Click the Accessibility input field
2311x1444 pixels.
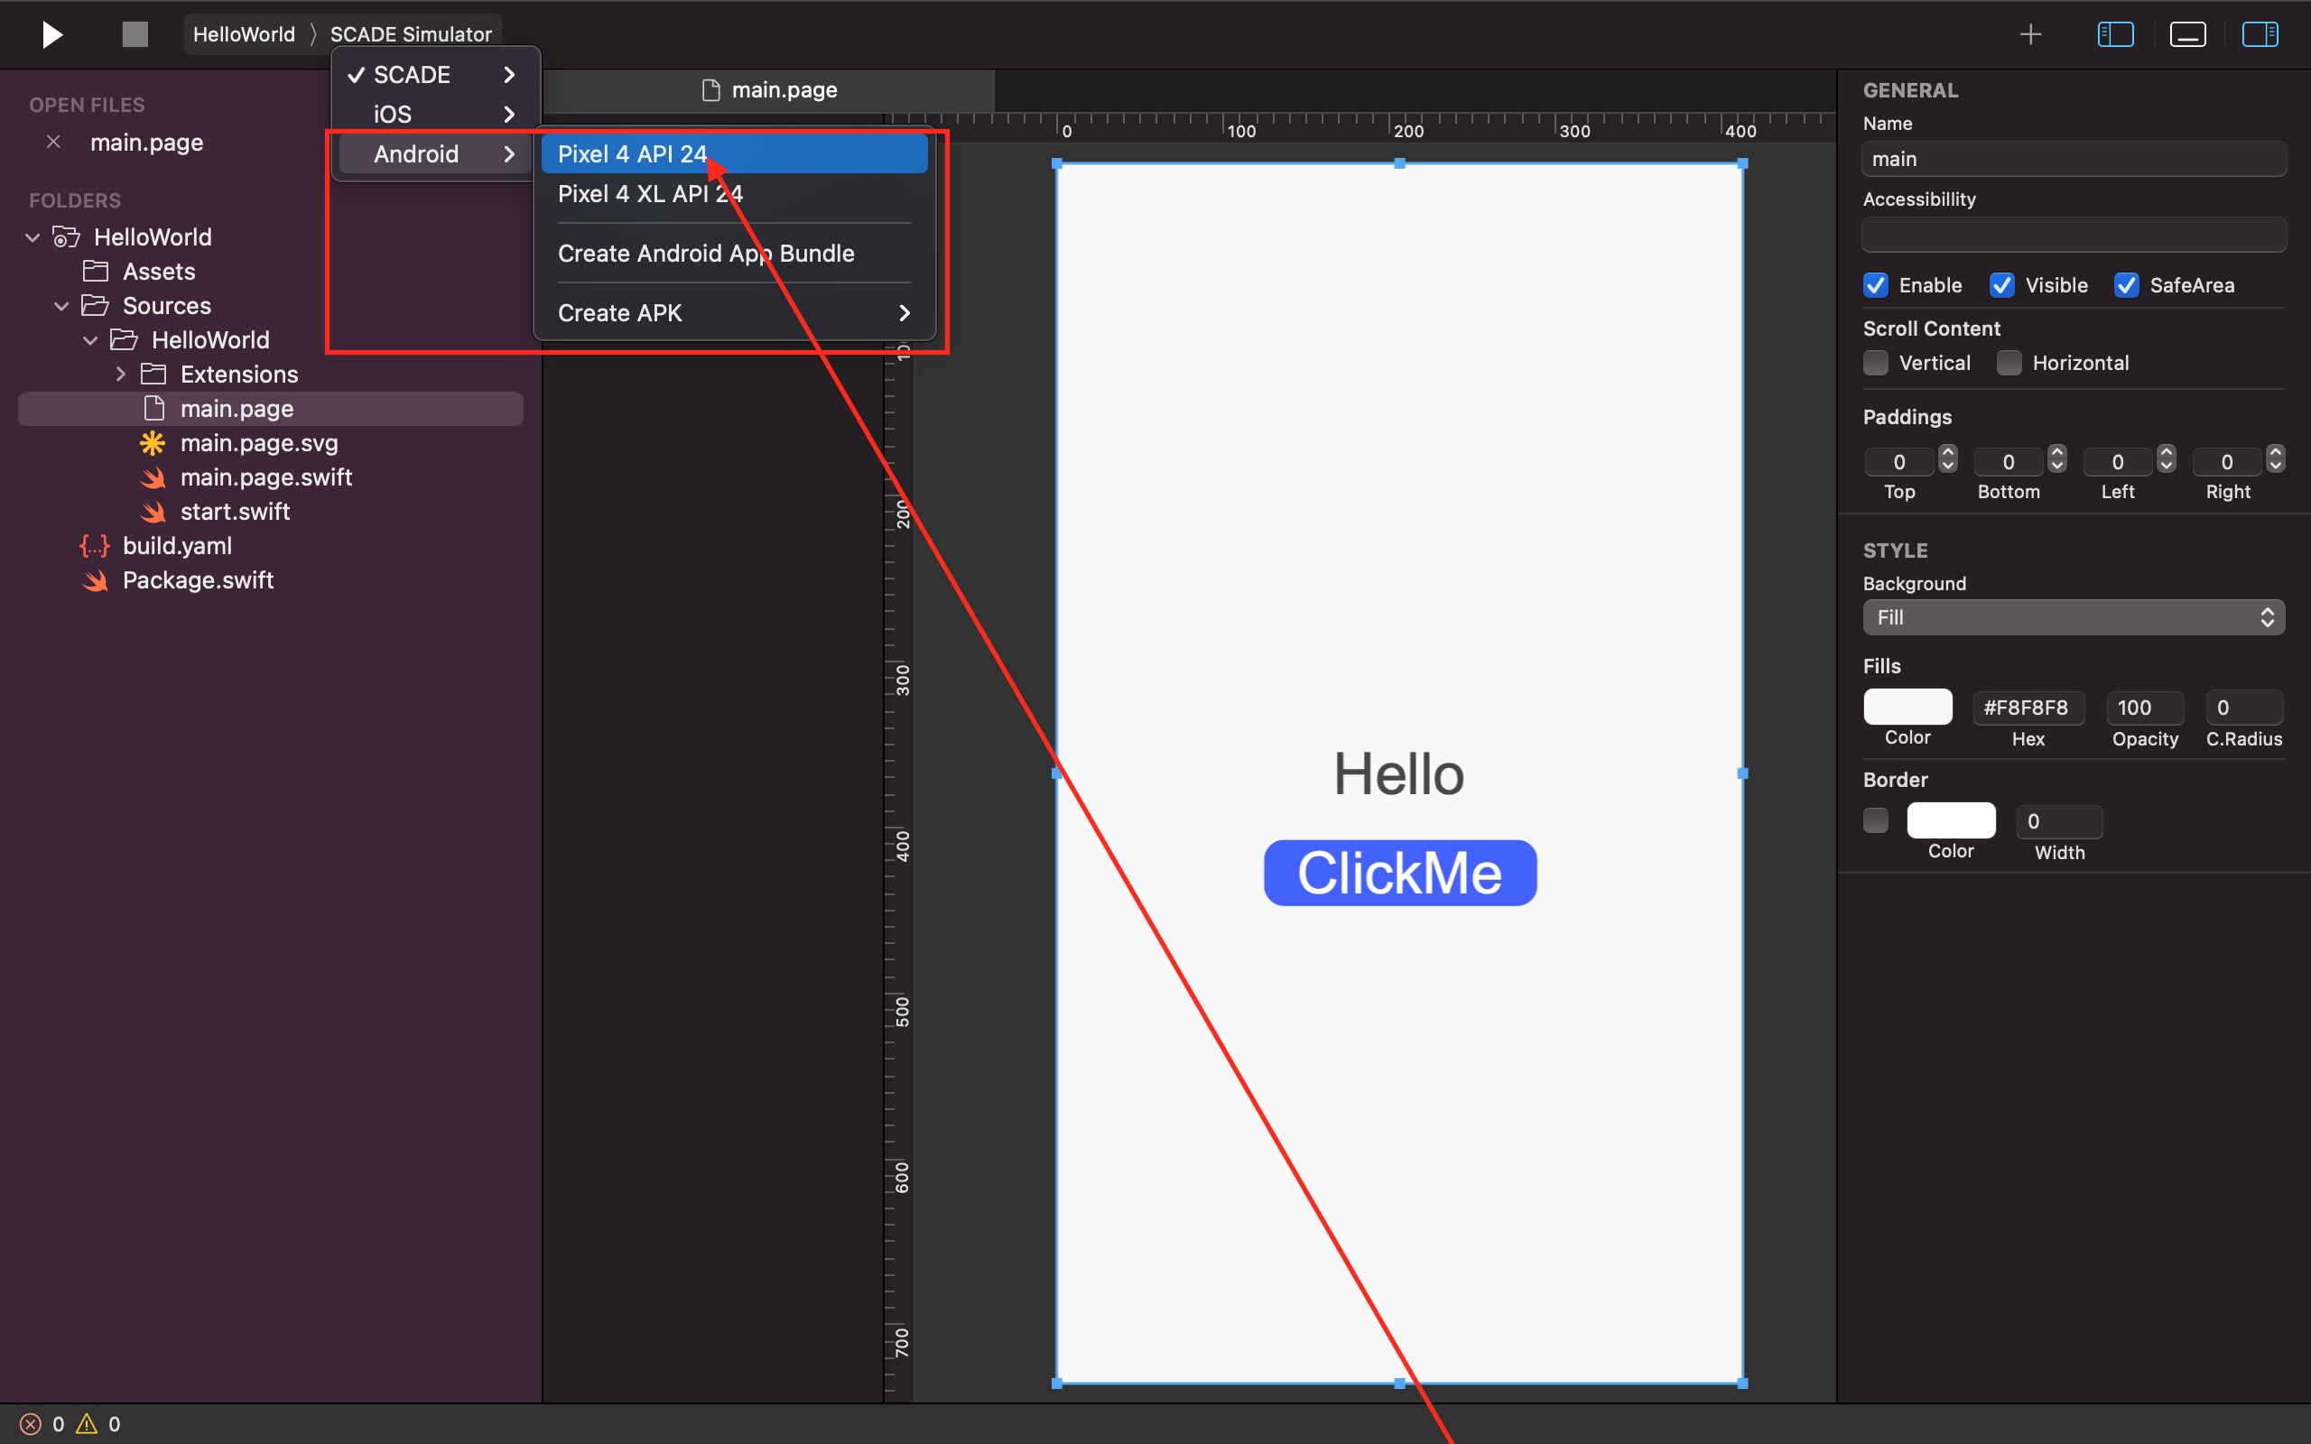(2074, 234)
